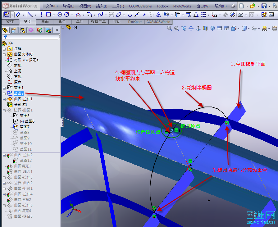Viewport: 278px width, 227px height.
Task: Click the Zoom to Fit icon
Action: coord(170,28)
